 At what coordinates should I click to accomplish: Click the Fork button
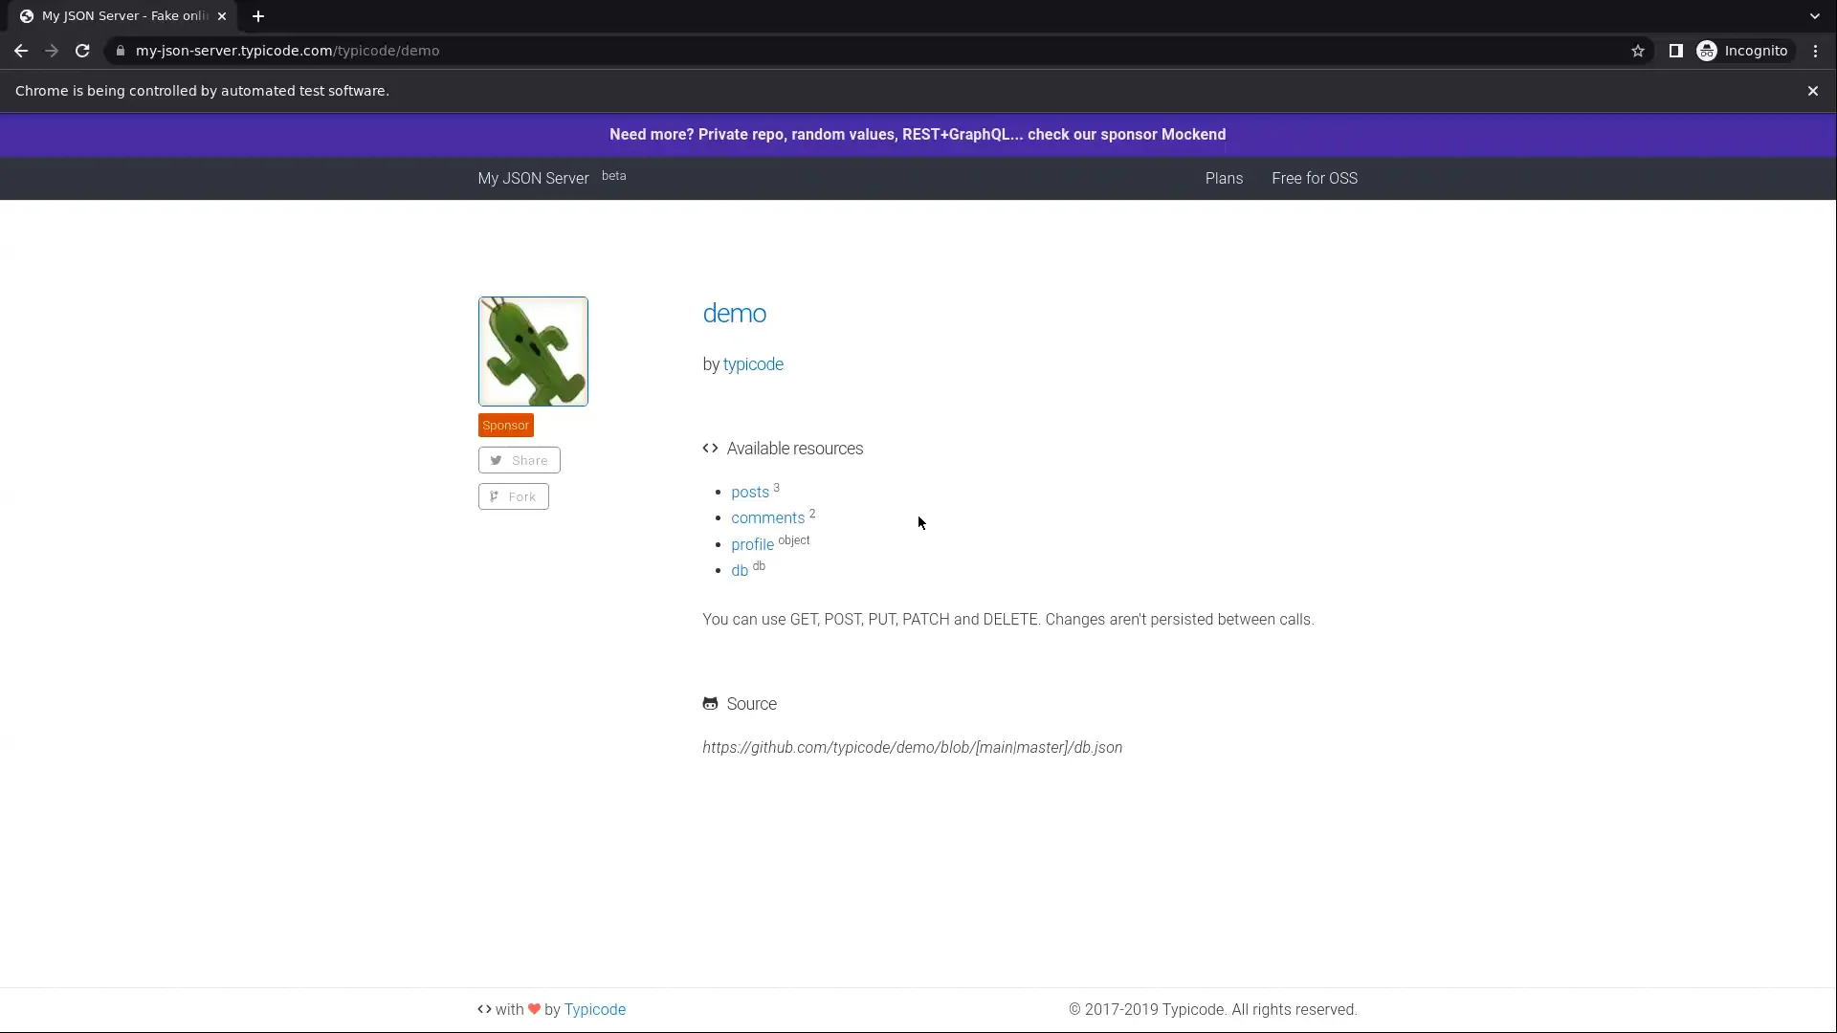(x=514, y=496)
